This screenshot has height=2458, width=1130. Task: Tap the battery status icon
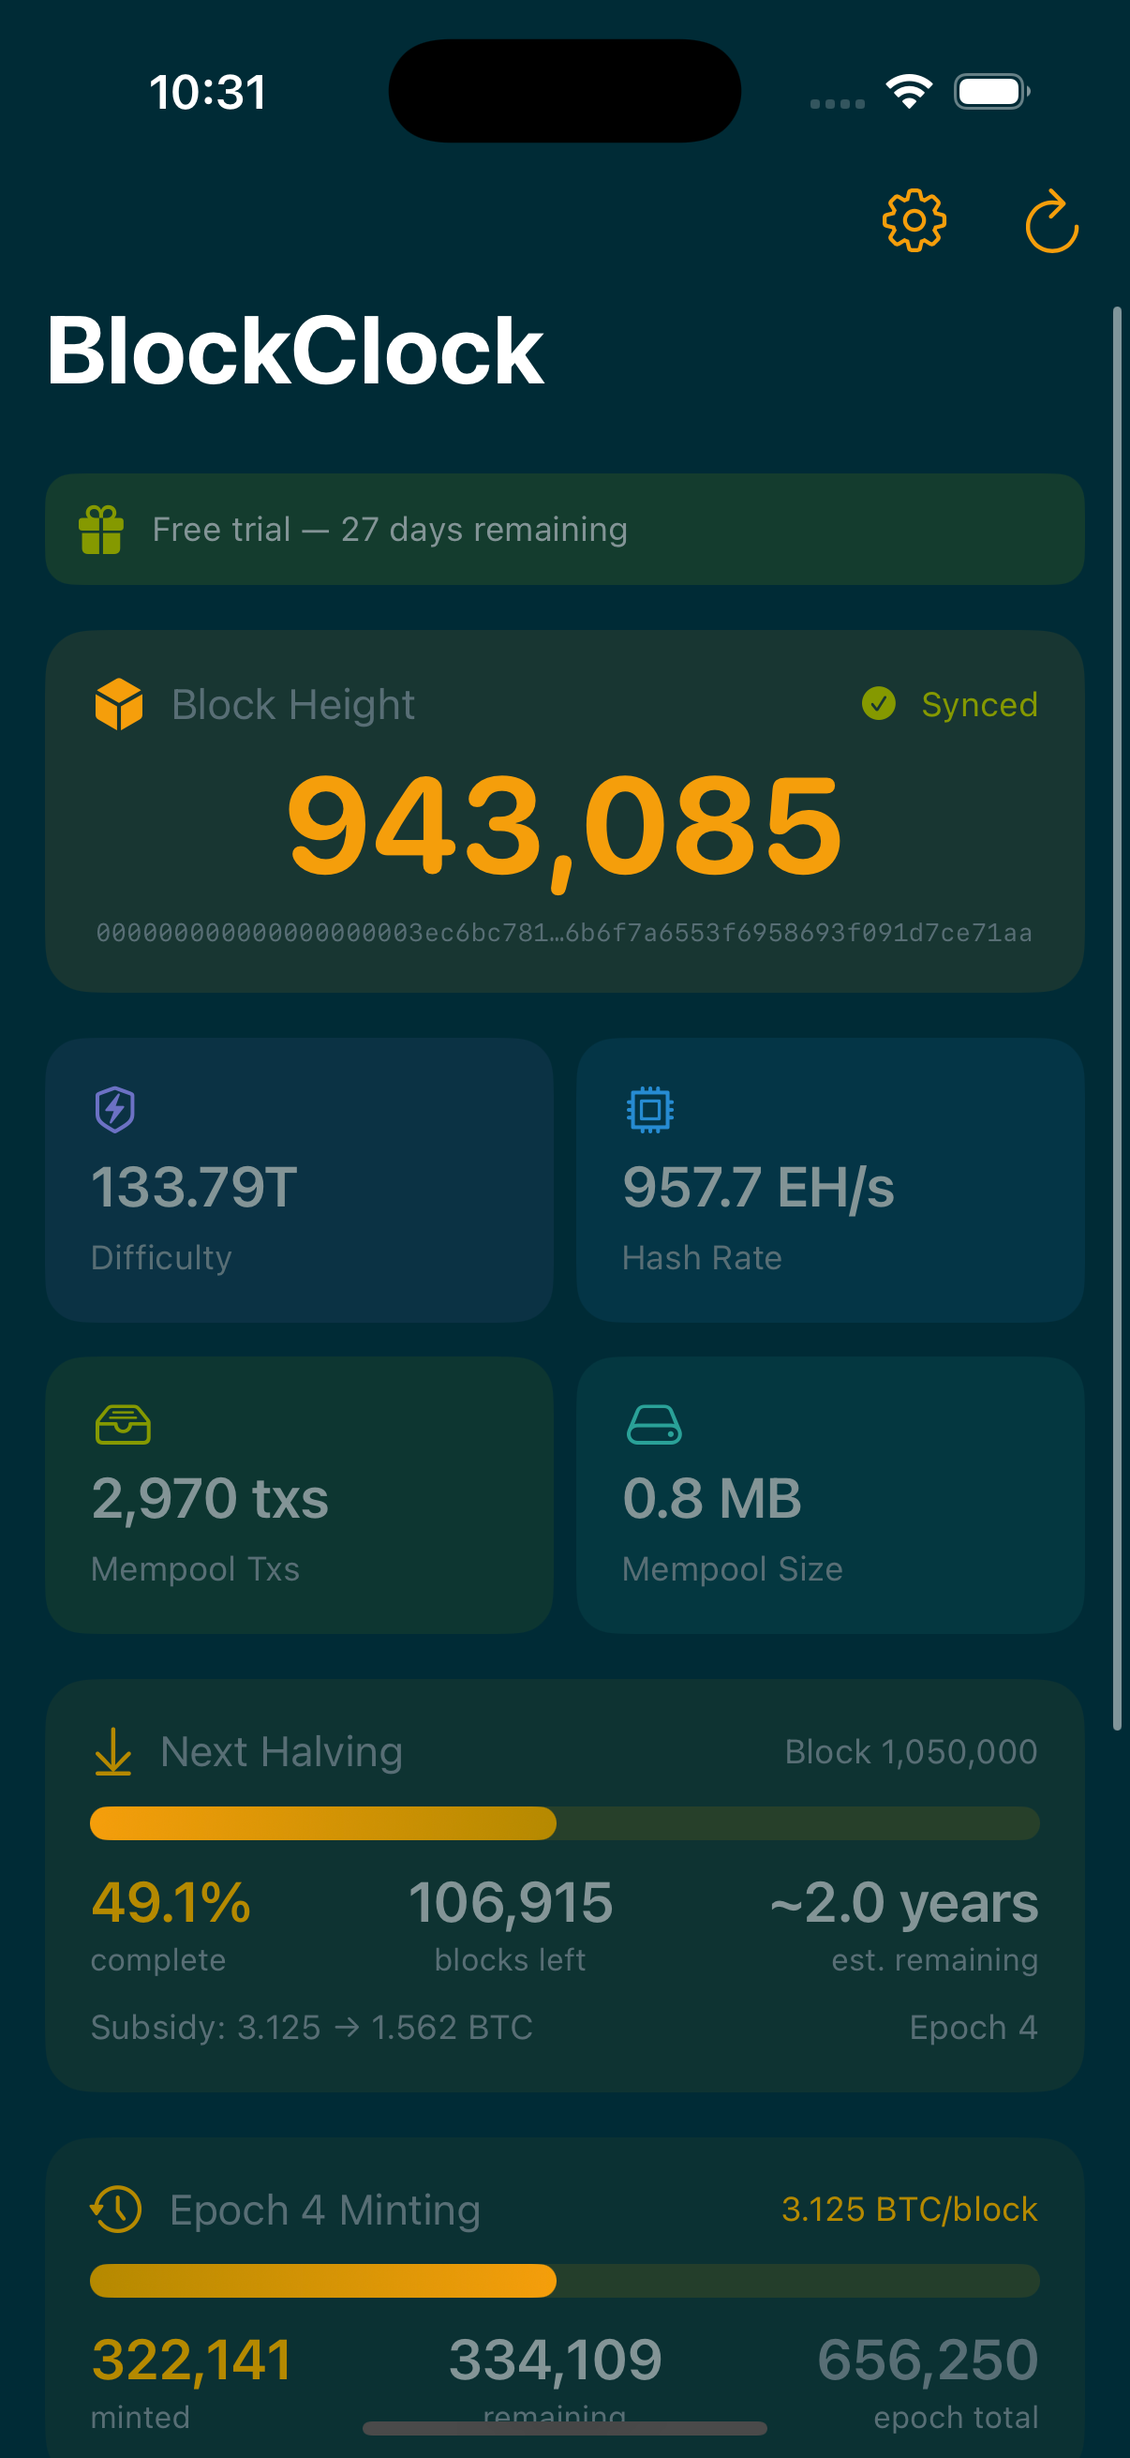click(991, 92)
